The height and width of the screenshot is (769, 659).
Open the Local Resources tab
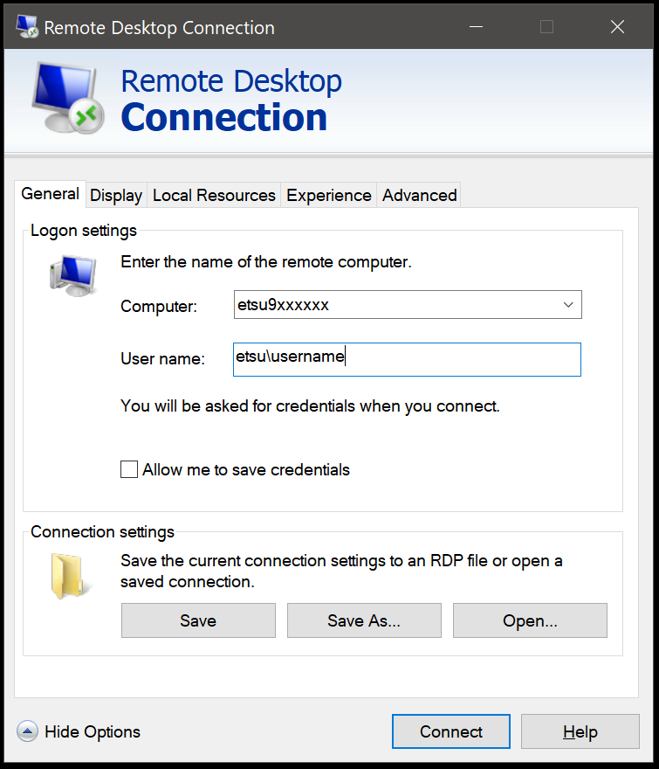(x=214, y=195)
